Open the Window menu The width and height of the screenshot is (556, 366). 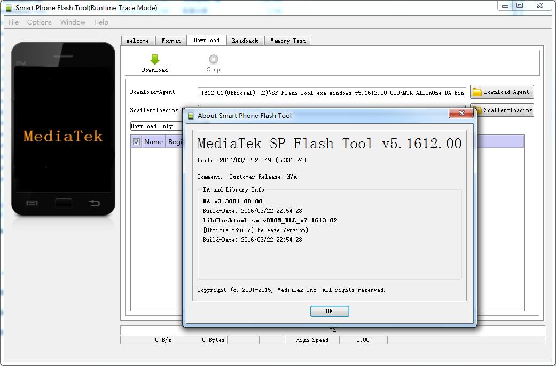pyautogui.click(x=73, y=22)
